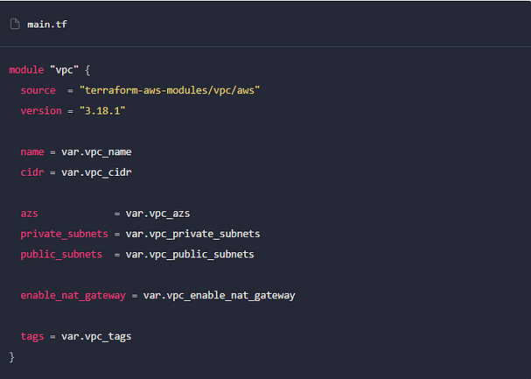Image resolution: width=531 pixels, height=379 pixels.
Task: Click the var.vpc_cidr value
Action: pos(96,172)
